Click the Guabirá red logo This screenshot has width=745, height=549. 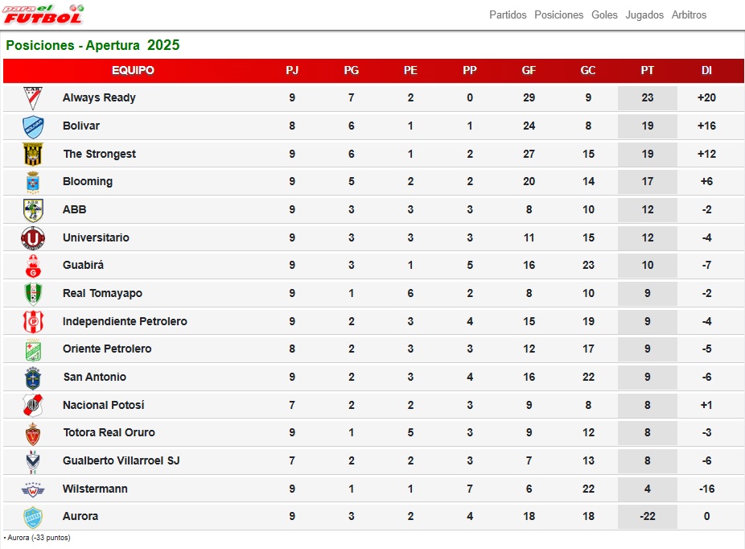click(x=33, y=266)
